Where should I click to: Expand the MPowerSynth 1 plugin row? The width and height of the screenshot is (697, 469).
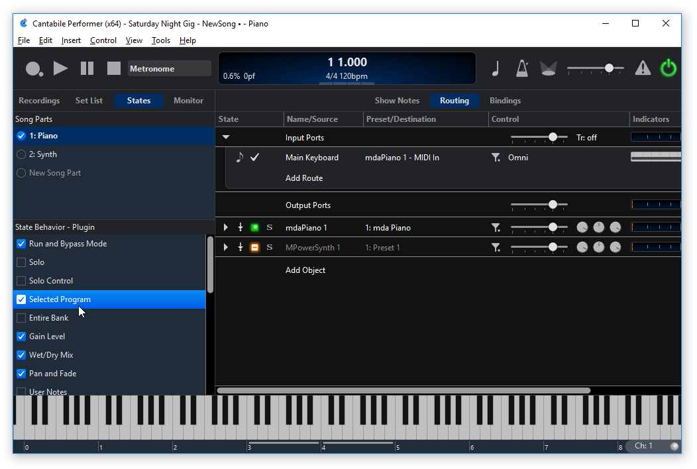[x=225, y=247]
